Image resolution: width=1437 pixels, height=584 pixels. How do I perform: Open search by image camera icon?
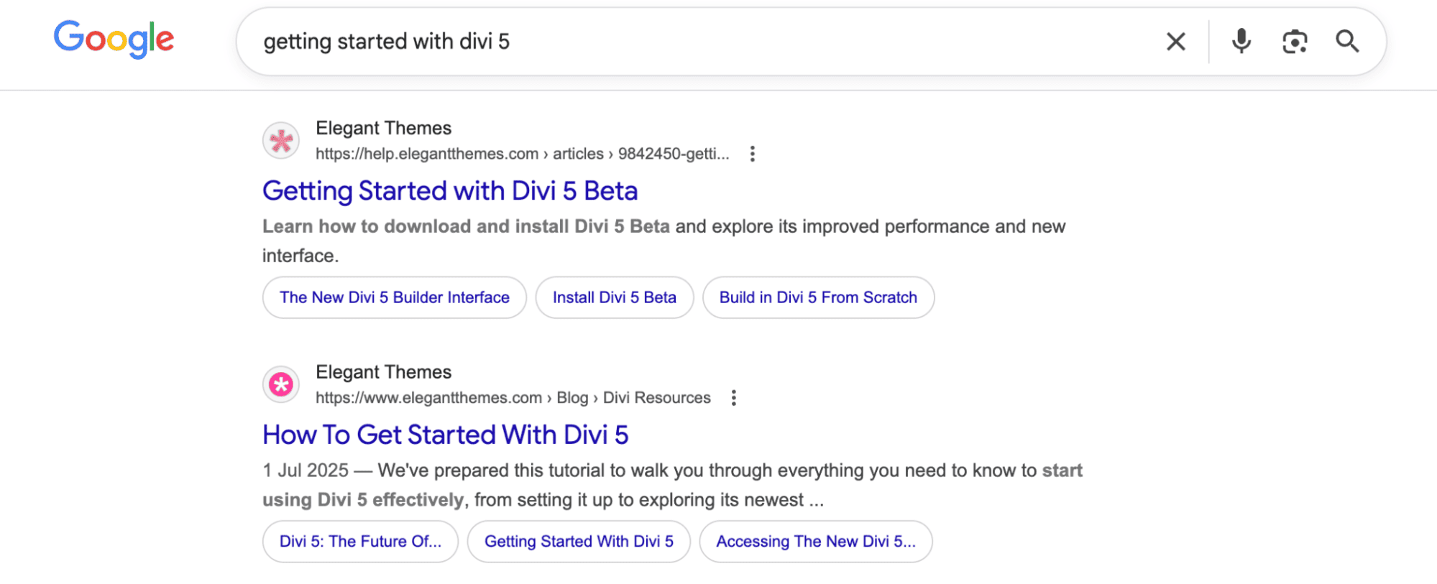(x=1294, y=42)
